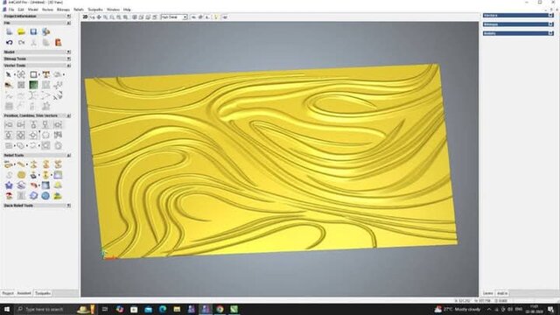Click the Redo arrow icon
This screenshot has width=560, height=315.
pos(21,43)
